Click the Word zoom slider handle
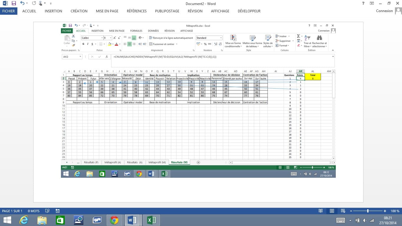 [368, 211]
